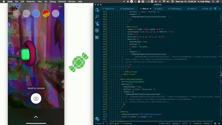Click the H. Cole Wiley user name
222x125 pixels.
tap(204, 1)
